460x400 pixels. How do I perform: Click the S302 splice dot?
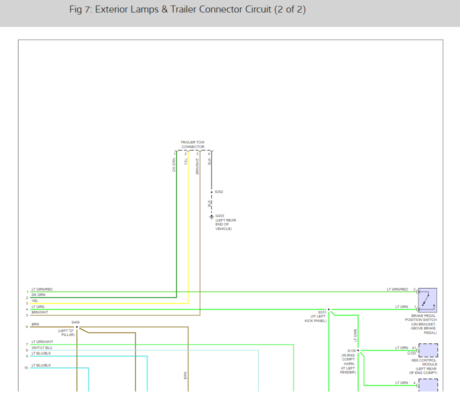[211, 192]
